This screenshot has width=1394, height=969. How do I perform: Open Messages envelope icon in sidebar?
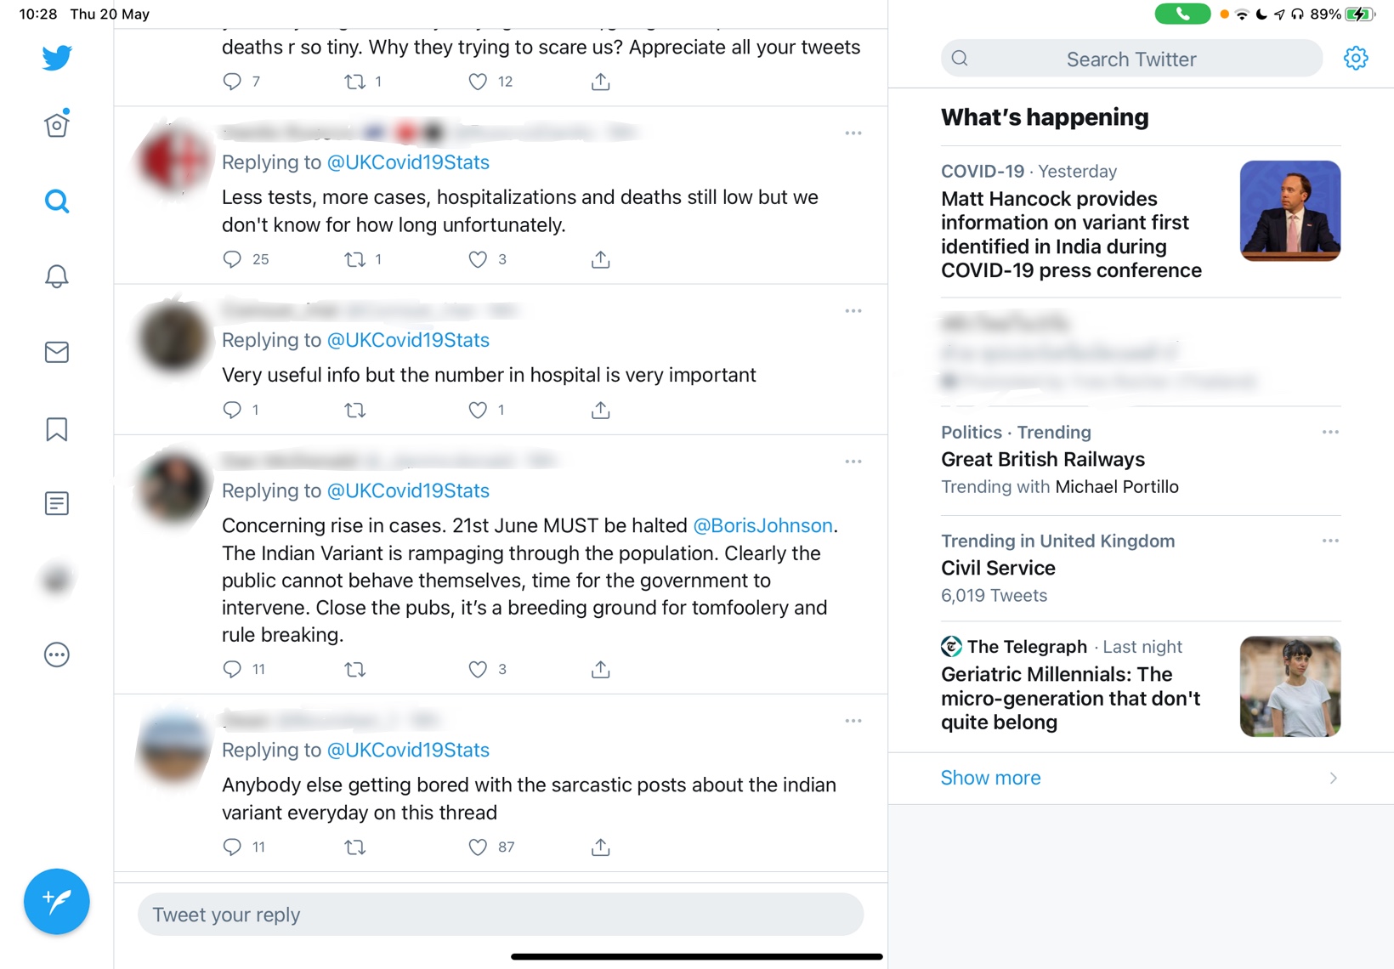click(x=57, y=352)
